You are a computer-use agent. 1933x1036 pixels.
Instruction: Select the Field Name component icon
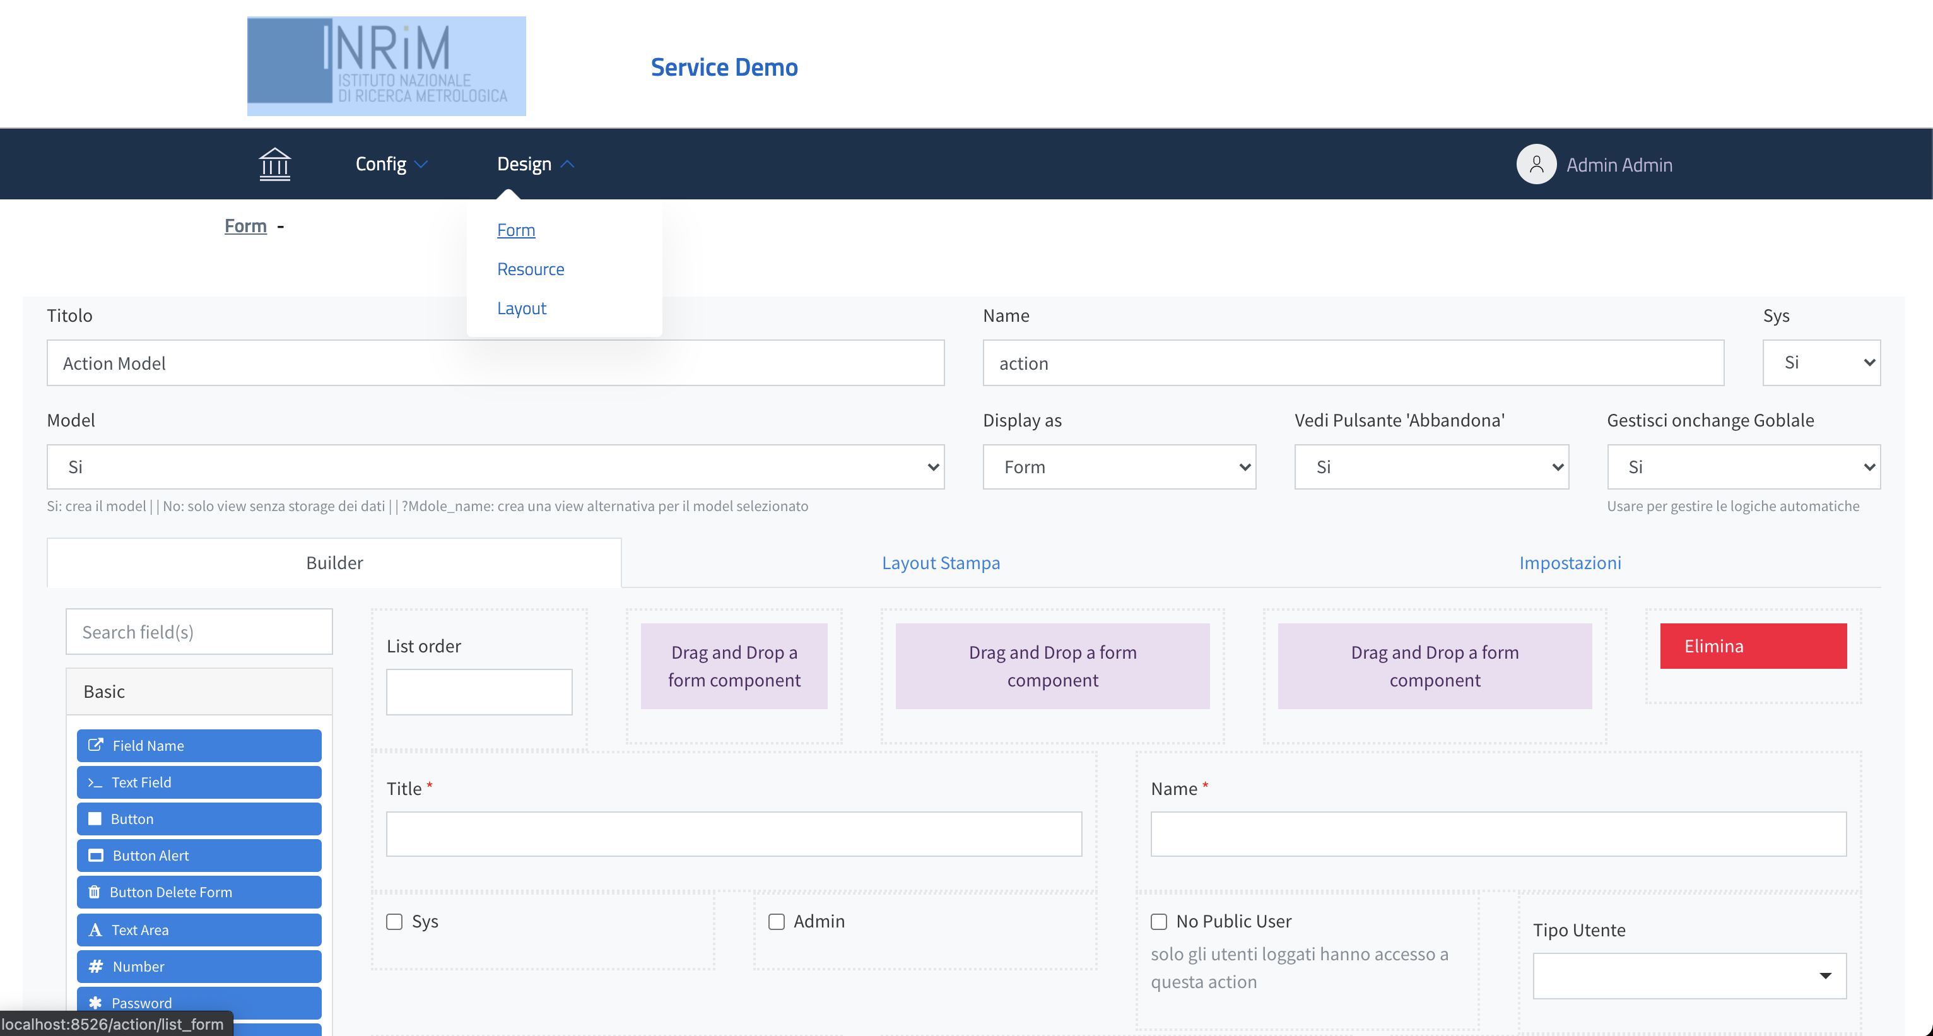point(95,745)
